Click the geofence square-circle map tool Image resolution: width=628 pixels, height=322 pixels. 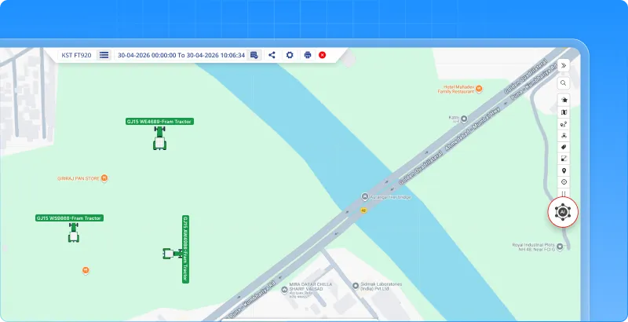tap(564, 159)
